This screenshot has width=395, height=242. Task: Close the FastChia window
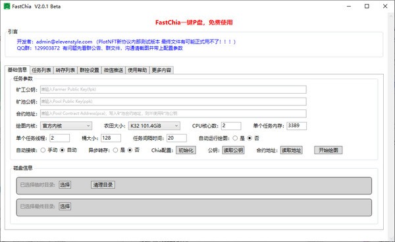pyautogui.click(x=385, y=7)
